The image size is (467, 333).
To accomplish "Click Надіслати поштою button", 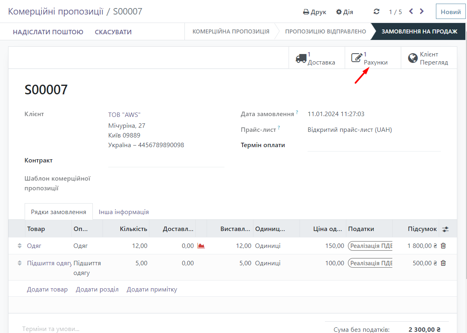I will [48, 32].
